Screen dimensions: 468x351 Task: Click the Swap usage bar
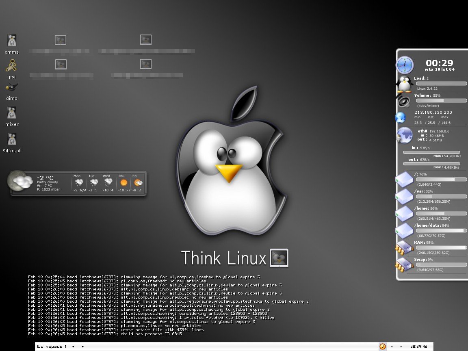441,265
